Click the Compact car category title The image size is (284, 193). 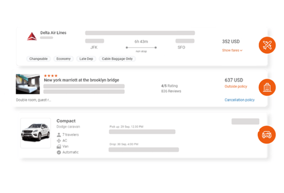click(x=66, y=121)
